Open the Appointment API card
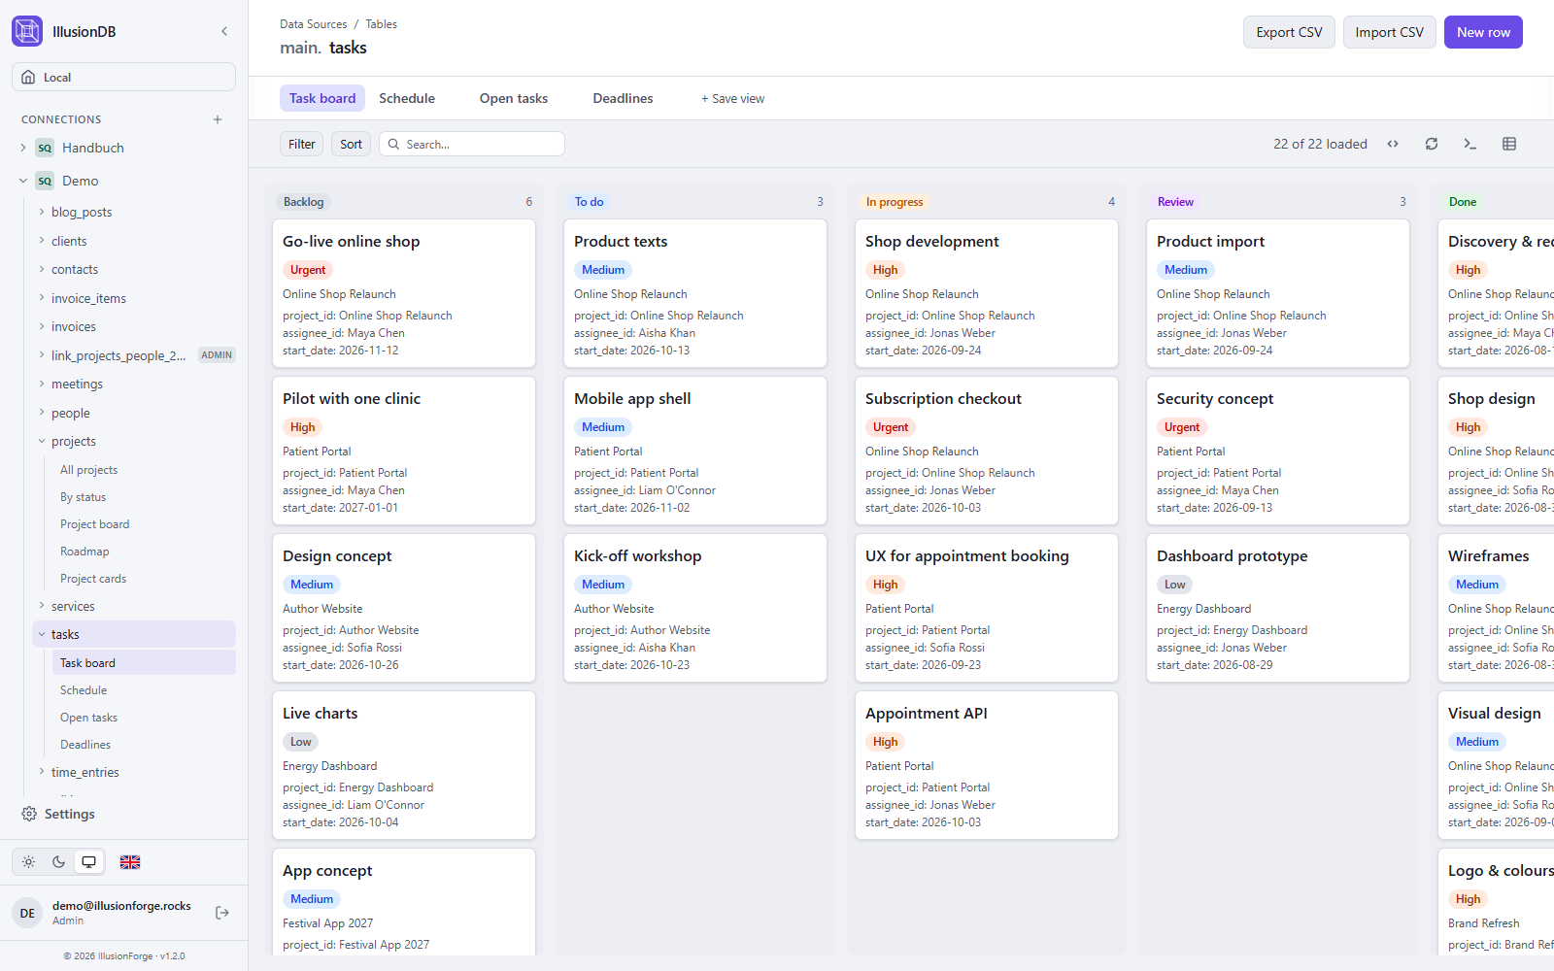 click(987, 765)
